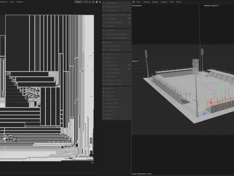The width and height of the screenshot is (234, 176).
Task: Open settings gear for UV Straighten
Action: pos(129,66)
